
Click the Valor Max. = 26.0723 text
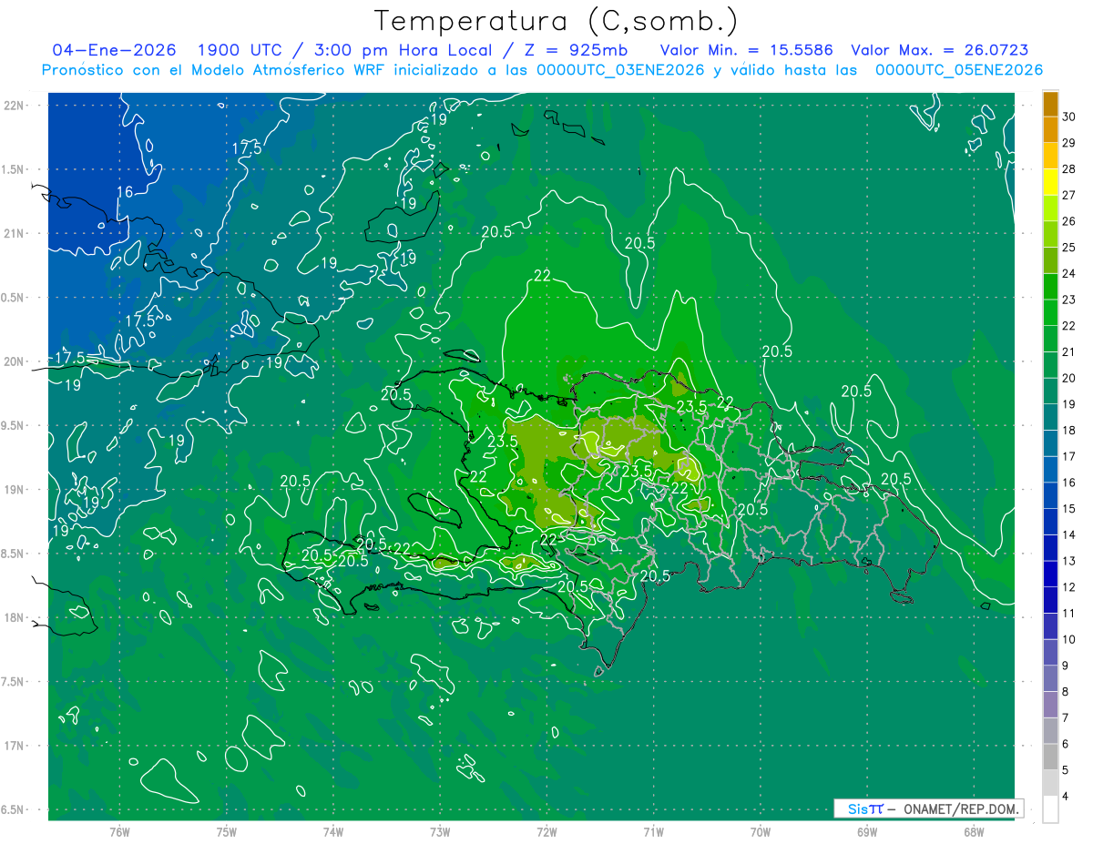(939, 50)
